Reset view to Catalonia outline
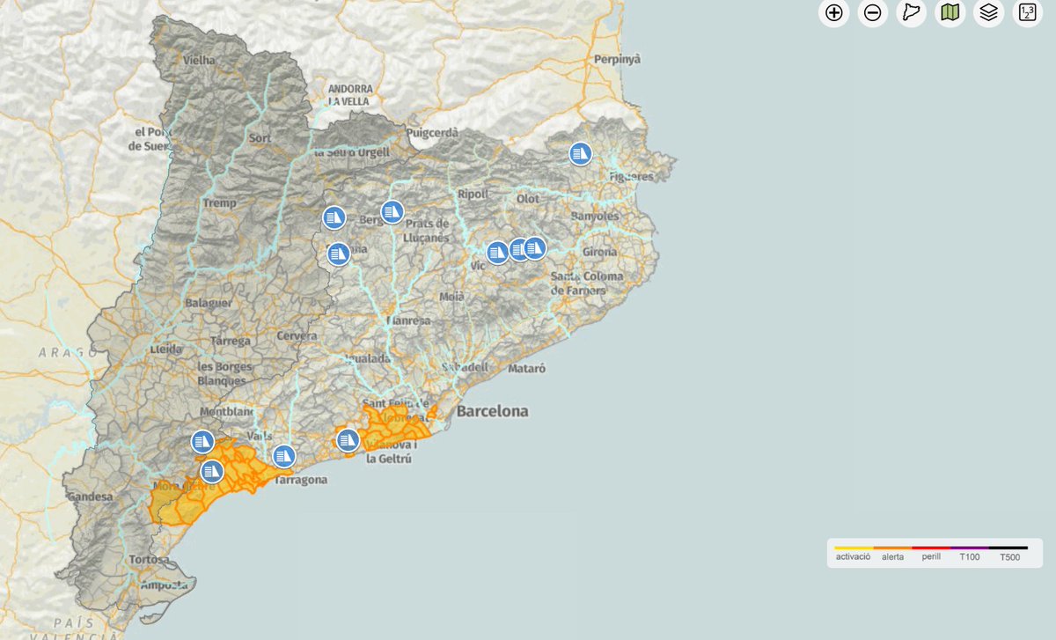 click(x=911, y=12)
